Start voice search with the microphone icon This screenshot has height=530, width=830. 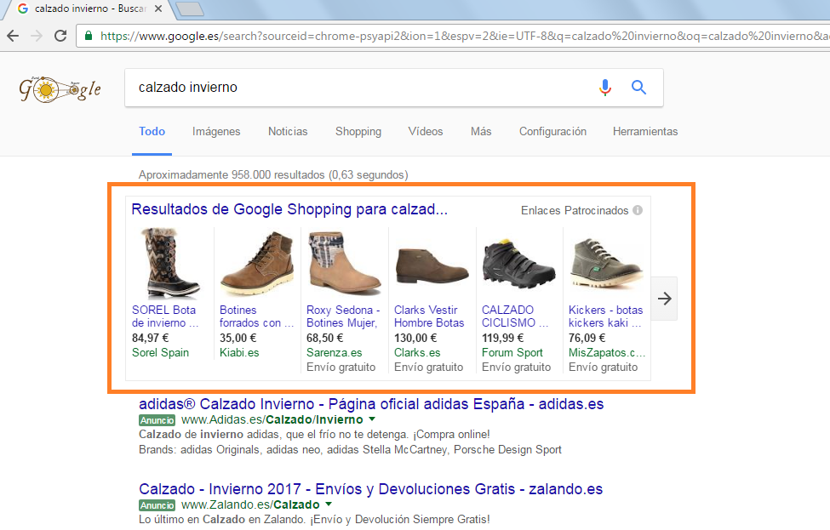pyautogui.click(x=605, y=88)
